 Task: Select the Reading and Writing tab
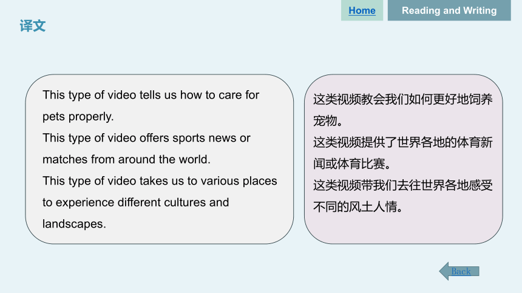[449, 10]
